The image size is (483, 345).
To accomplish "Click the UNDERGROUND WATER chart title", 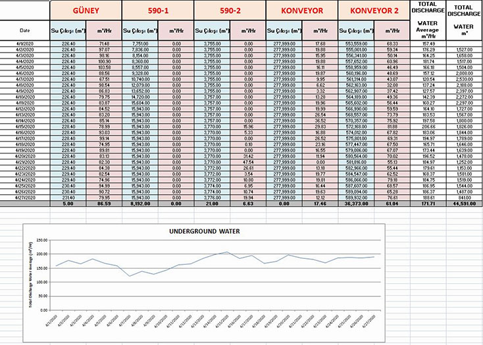I will tap(204, 231).
